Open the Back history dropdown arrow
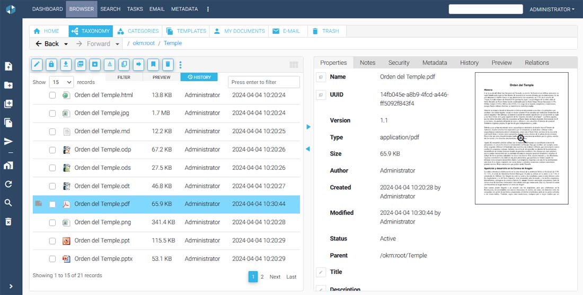 click(x=66, y=44)
